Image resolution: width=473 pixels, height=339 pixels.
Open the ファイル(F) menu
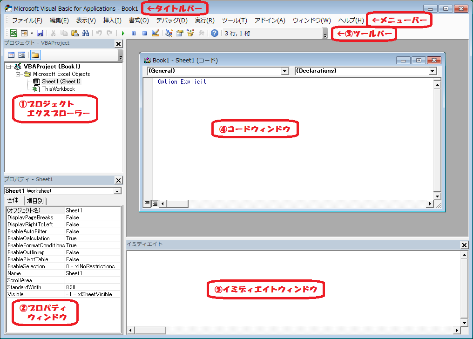pyautogui.click(x=27, y=20)
